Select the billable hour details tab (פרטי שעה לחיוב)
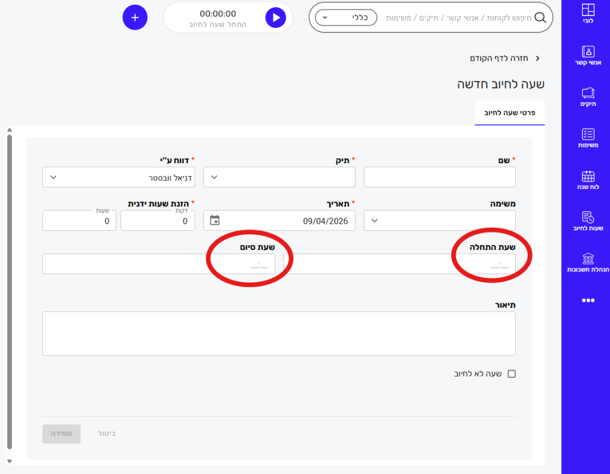610x474 pixels. pos(510,112)
